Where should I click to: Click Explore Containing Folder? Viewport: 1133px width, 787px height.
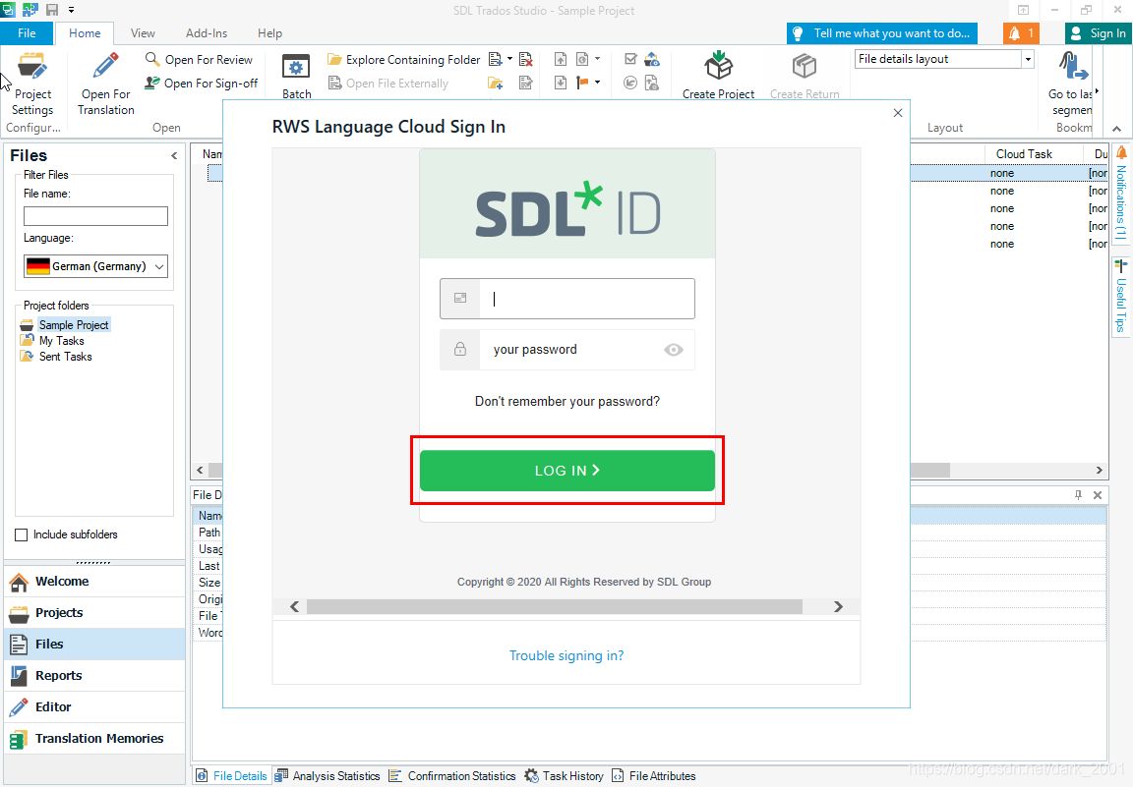click(x=403, y=59)
